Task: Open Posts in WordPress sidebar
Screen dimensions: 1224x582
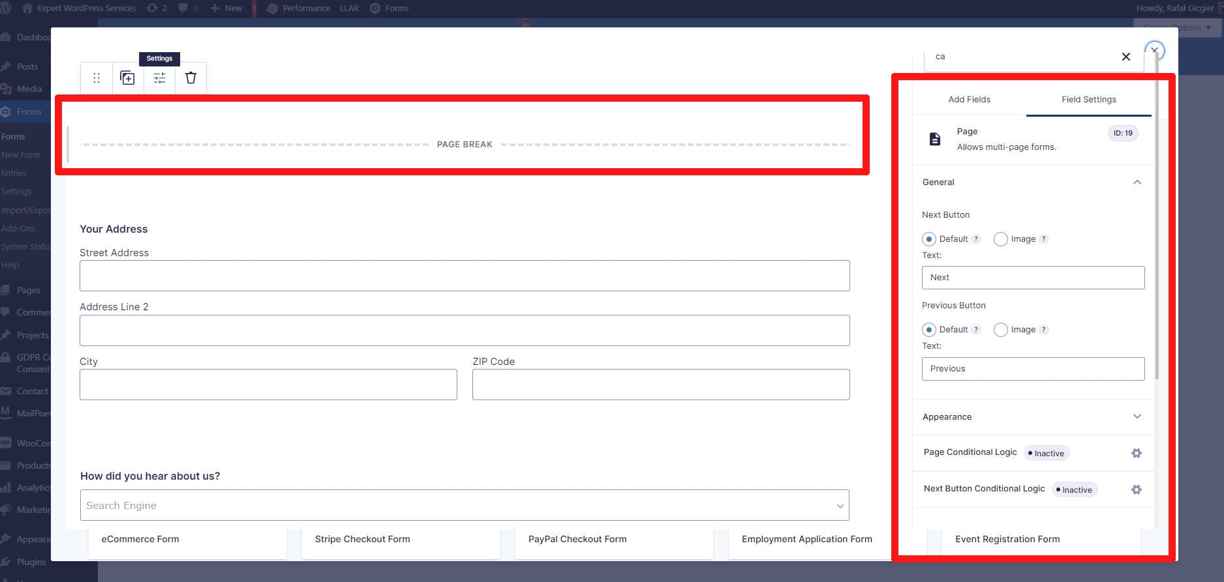Action: (x=27, y=66)
